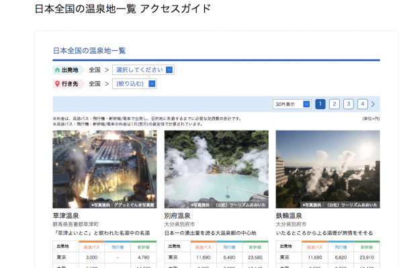
Task: Select the 新幹線 column header in 草津温泉 table
Action: [x=144, y=247]
